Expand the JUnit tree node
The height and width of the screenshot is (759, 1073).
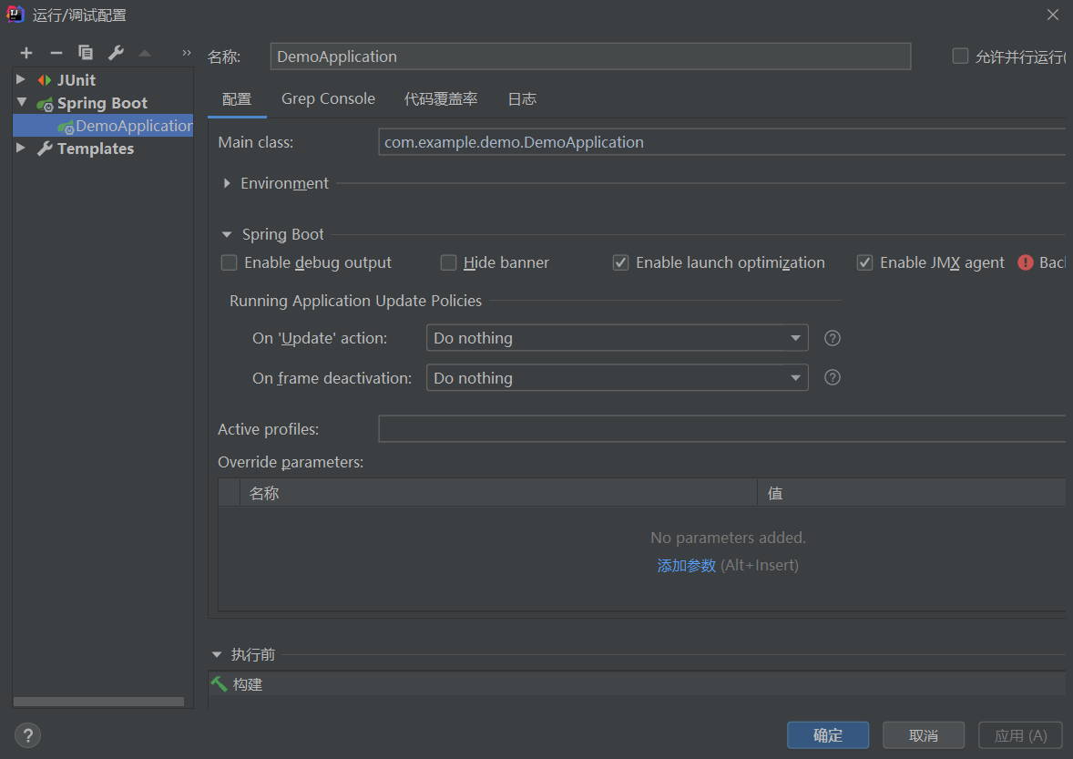[x=21, y=79]
